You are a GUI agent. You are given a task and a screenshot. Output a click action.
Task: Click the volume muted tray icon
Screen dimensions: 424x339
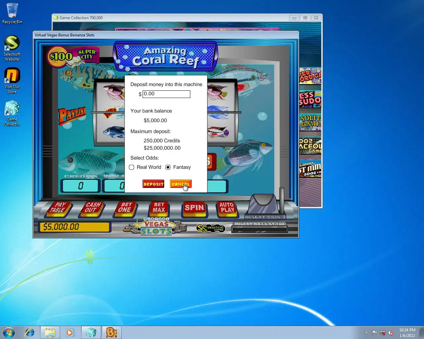(x=391, y=333)
